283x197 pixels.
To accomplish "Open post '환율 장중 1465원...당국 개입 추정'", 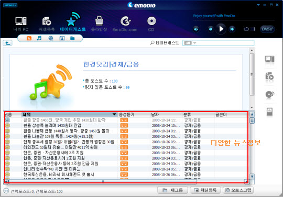I will pyautogui.click(x=64, y=120).
